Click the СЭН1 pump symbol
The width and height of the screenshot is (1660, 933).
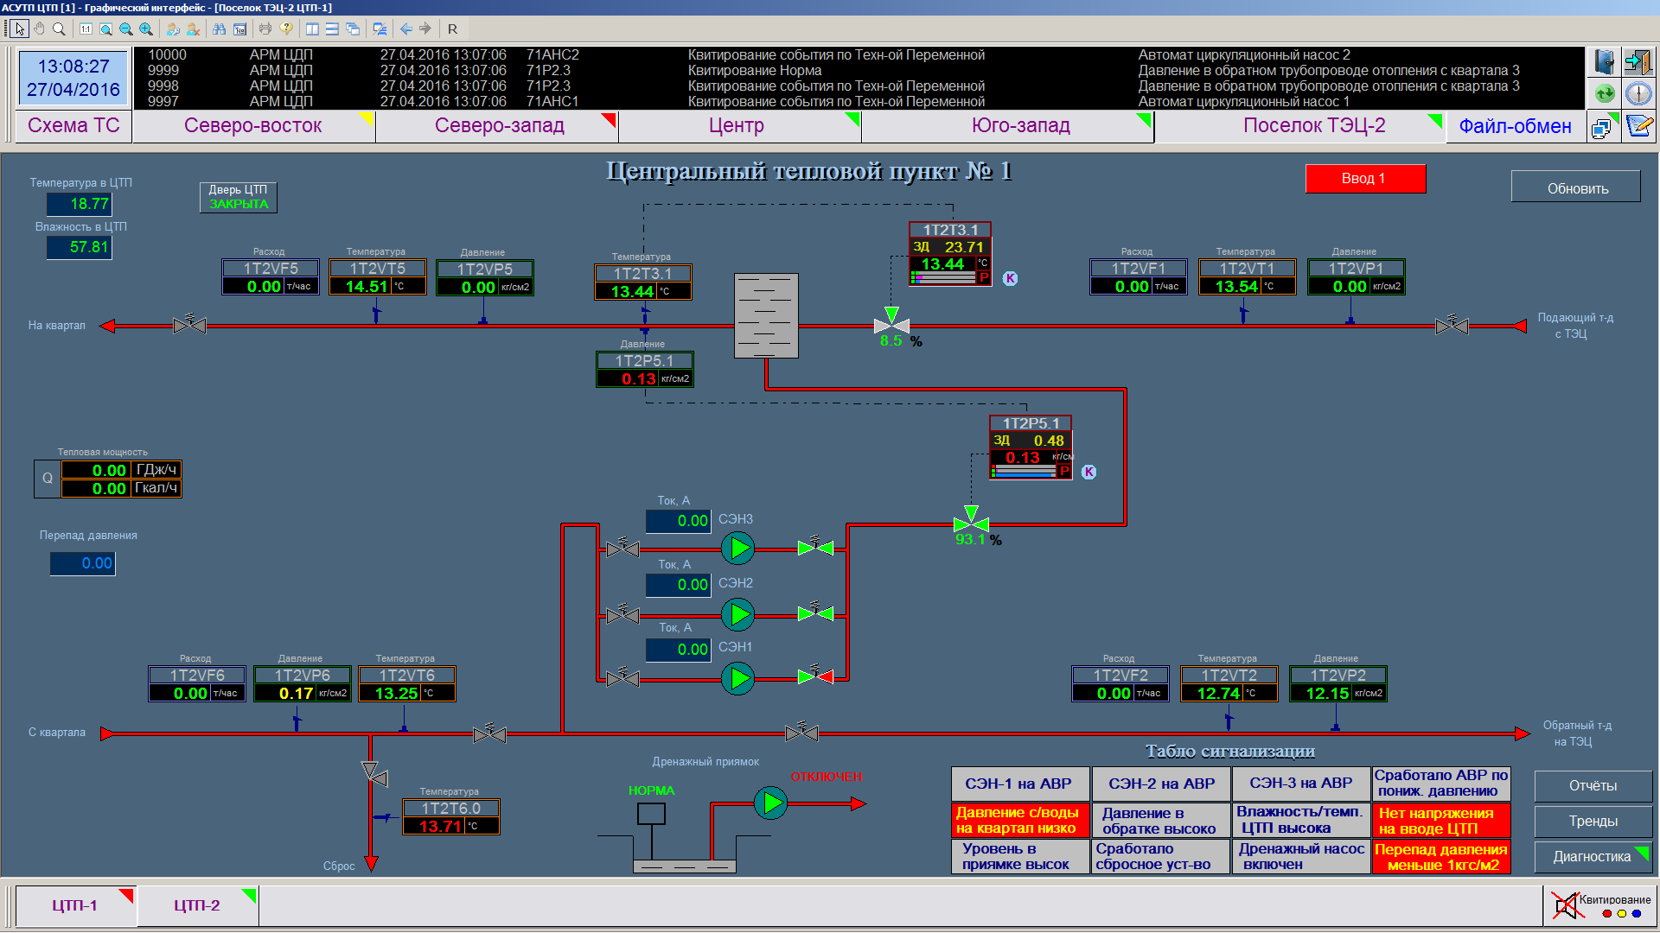click(738, 678)
